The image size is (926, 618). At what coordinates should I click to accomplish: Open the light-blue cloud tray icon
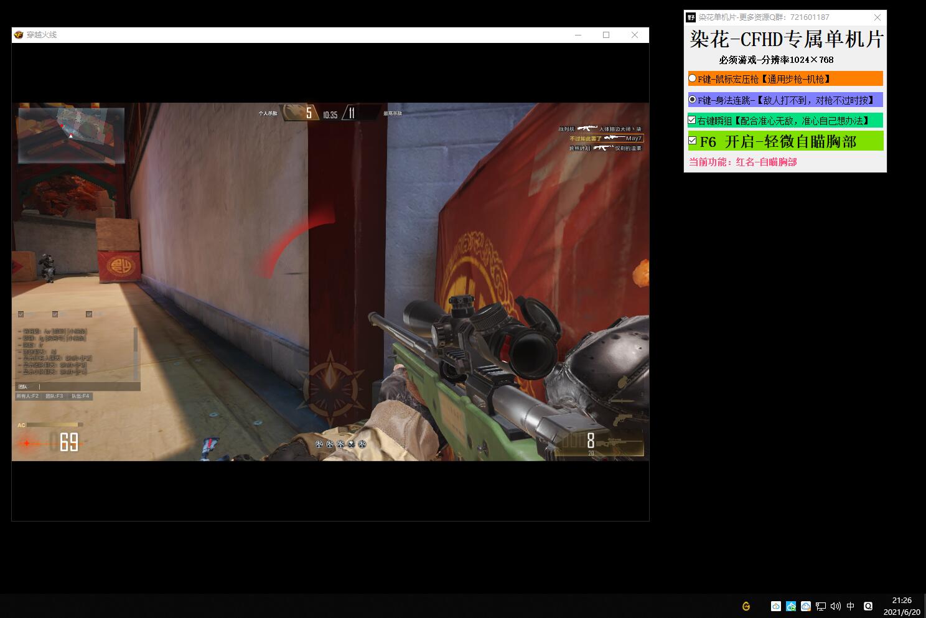(806, 606)
